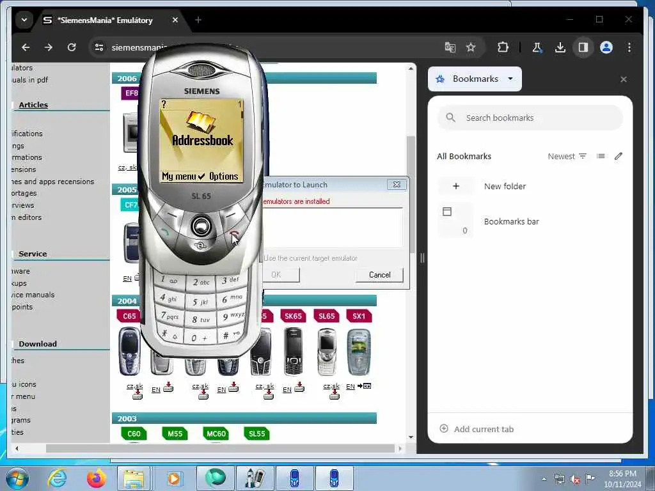Launch Firefox from taskbar

tap(96, 478)
